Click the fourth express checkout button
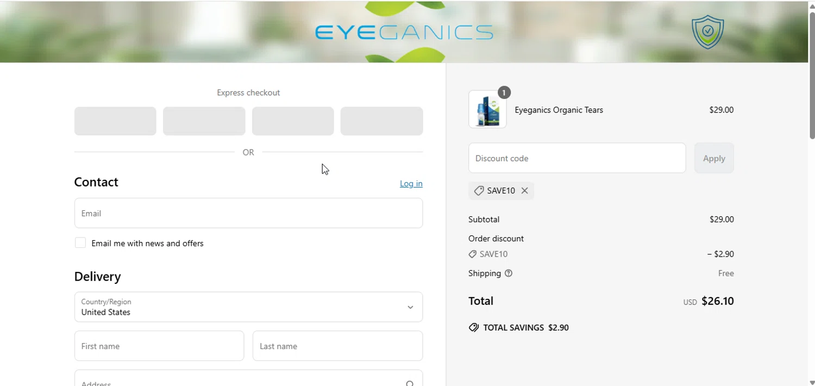 click(381, 121)
